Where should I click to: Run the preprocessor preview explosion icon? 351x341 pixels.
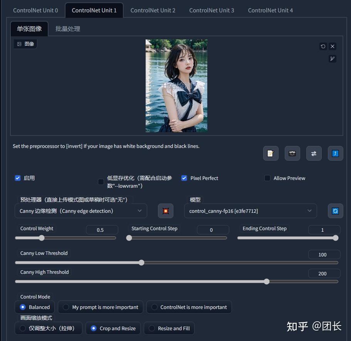pyautogui.click(x=165, y=211)
